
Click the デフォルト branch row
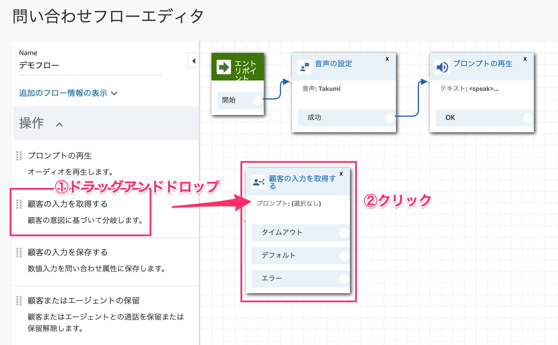click(x=301, y=256)
